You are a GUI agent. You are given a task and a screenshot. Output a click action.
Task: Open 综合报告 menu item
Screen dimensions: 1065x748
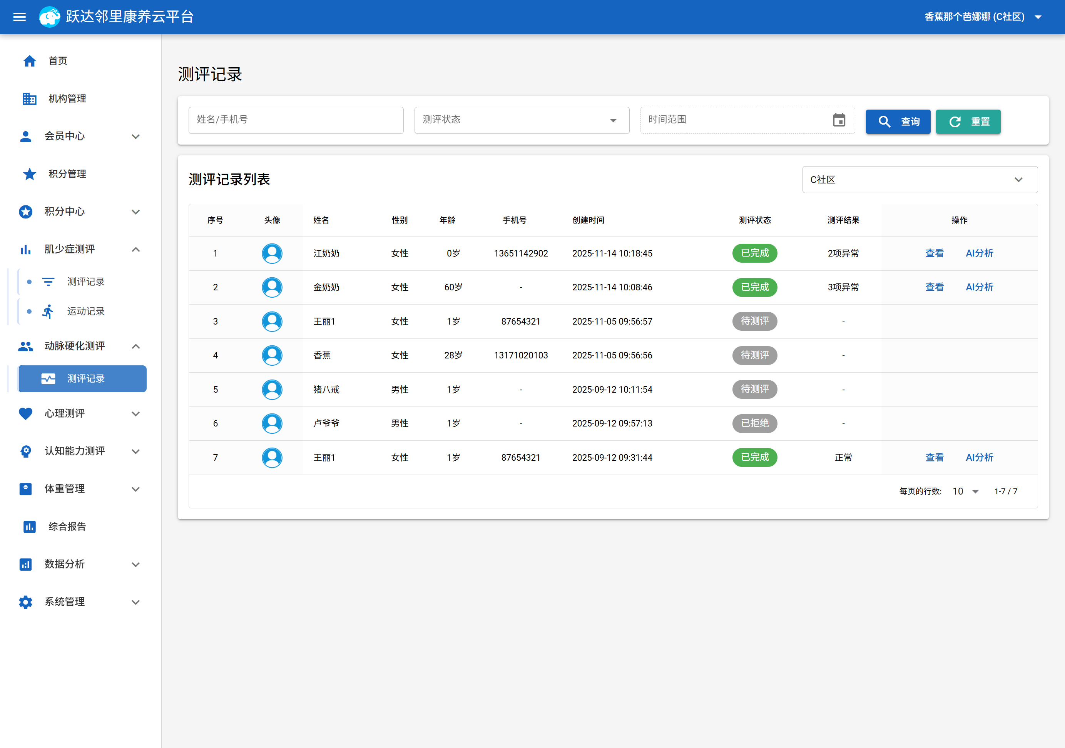(x=82, y=527)
